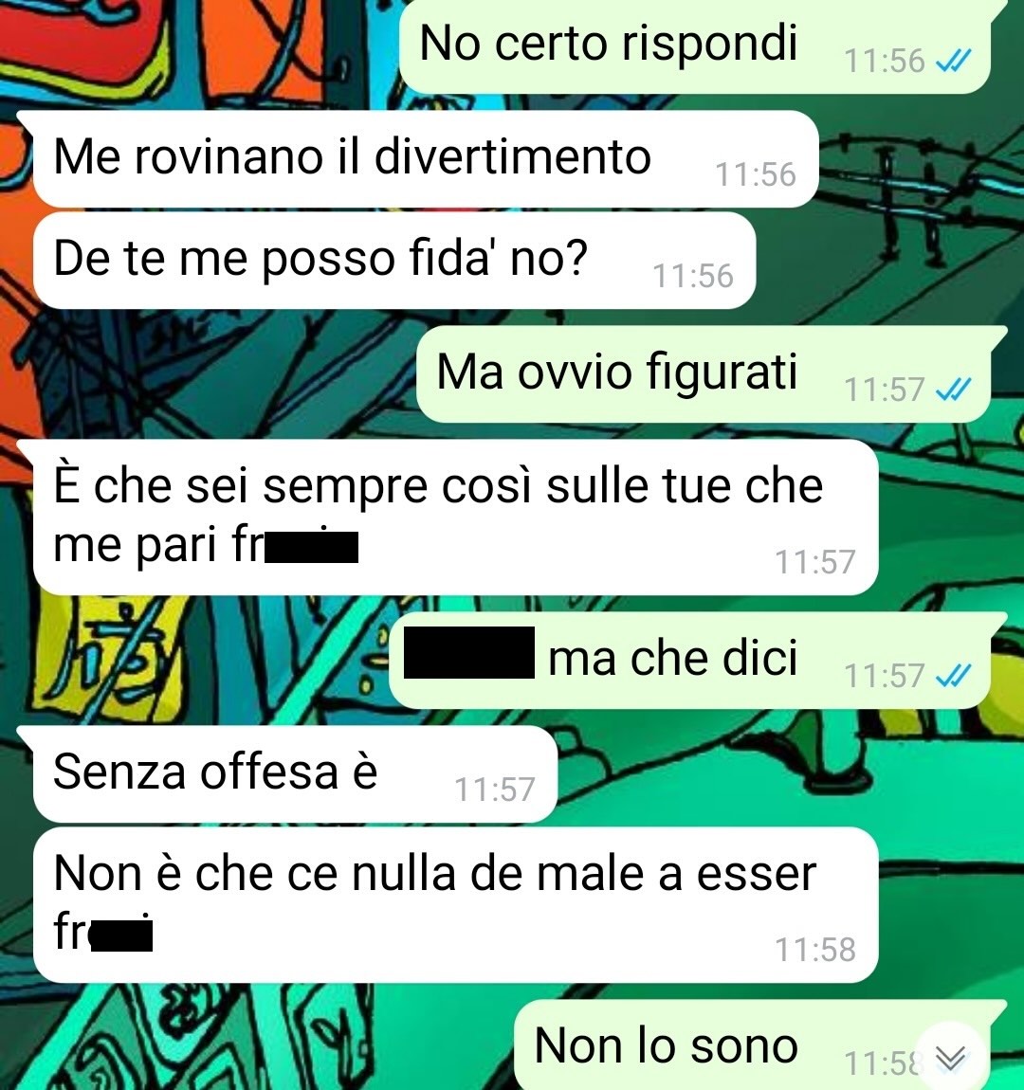Image resolution: width=1024 pixels, height=1090 pixels.
Task: Select the message 'De te me posso fida' no?'
Action: click(393, 260)
